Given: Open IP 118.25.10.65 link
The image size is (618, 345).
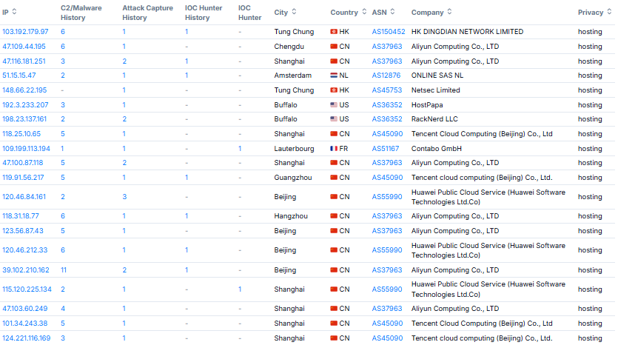Looking at the screenshot, I should click(21, 134).
